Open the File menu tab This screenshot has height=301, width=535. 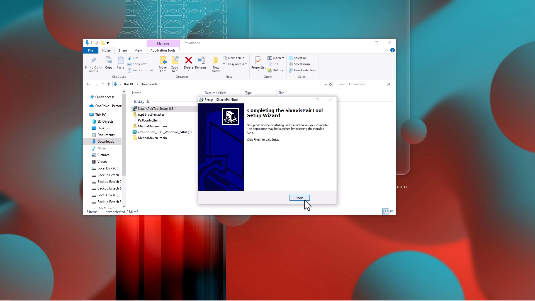pos(91,50)
